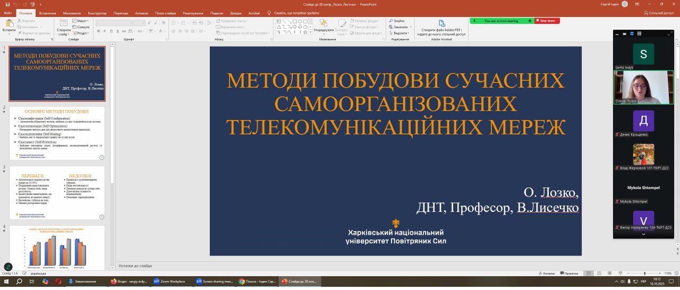Open the Select (Виділити) dropdown
Image resolution: width=680 pixels, height=290 pixels.
401,32
